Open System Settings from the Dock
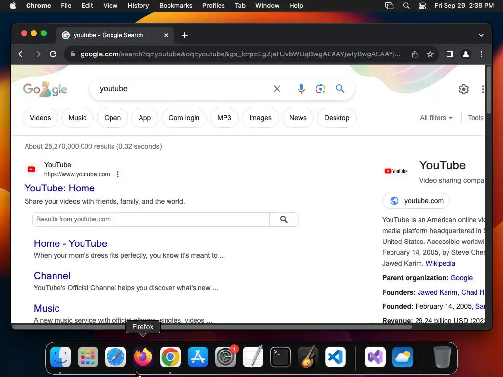 pos(225,357)
